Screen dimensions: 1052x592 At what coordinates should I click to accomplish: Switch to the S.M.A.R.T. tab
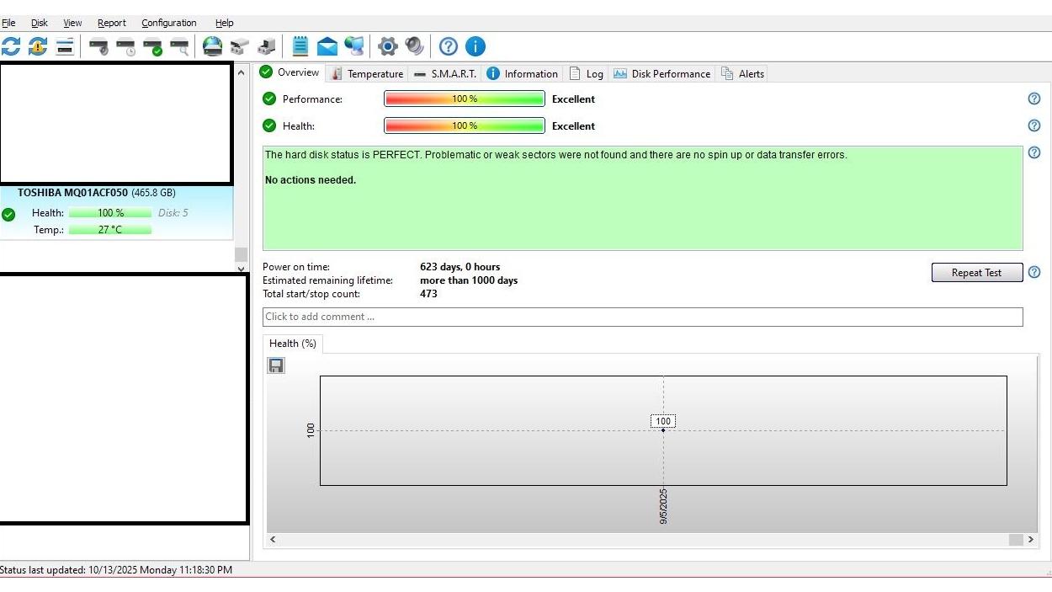pos(445,74)
